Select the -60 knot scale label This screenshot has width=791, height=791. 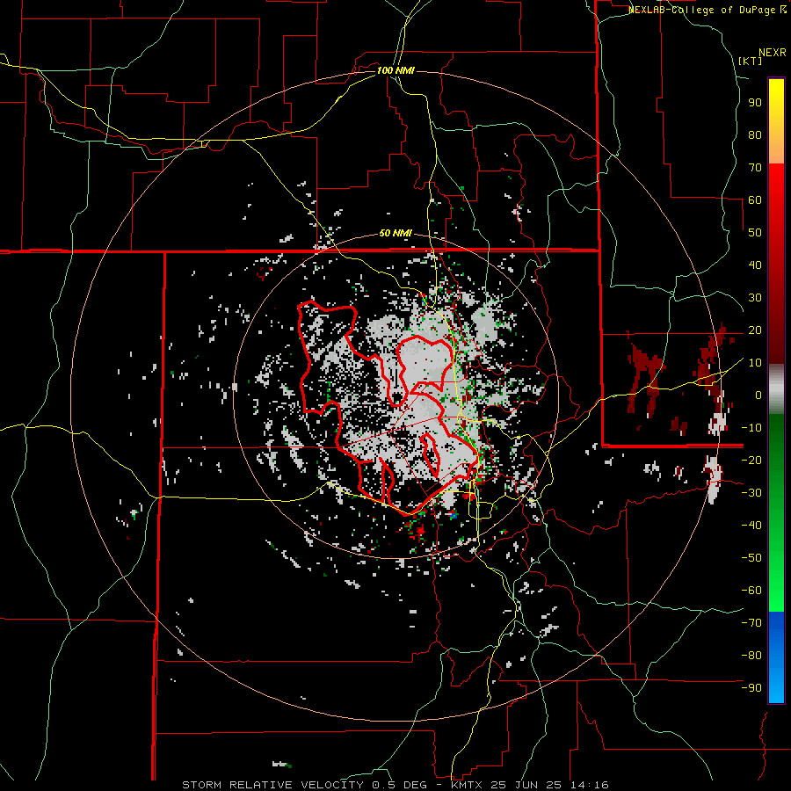(x=751, y=591)
